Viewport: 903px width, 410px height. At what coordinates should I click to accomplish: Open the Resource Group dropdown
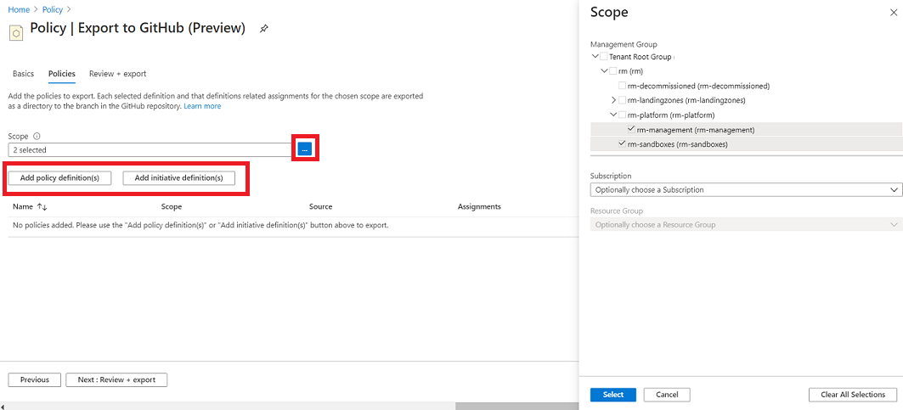tap(746, 225)
